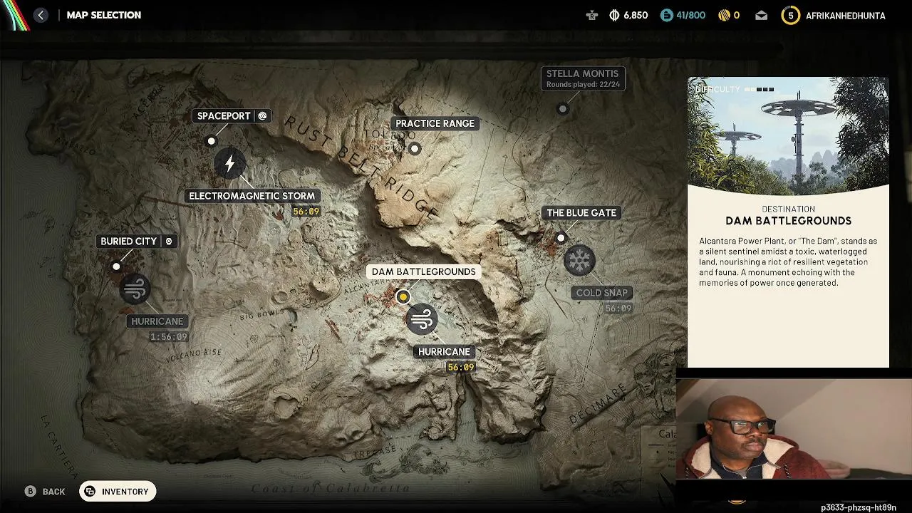Select the Blue Gate destination label
This screenshot has height=513, width=912.
[581, 213]
